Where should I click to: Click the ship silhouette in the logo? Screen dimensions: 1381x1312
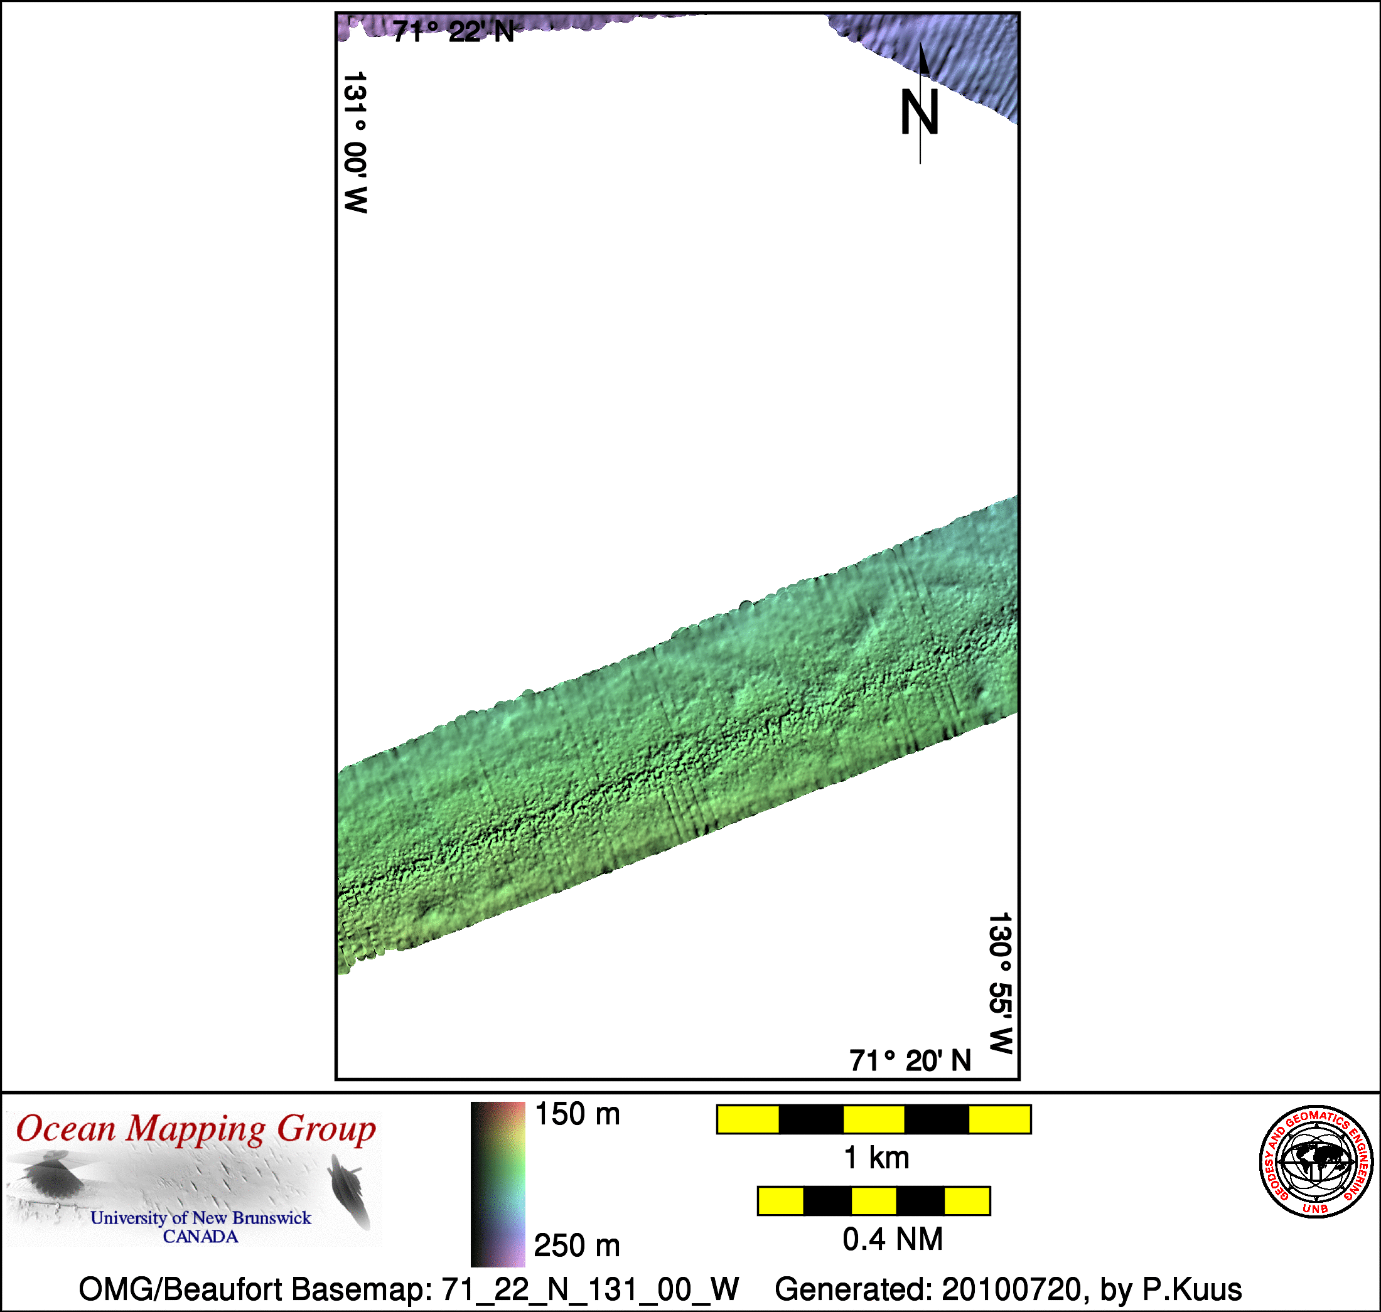348,1190
